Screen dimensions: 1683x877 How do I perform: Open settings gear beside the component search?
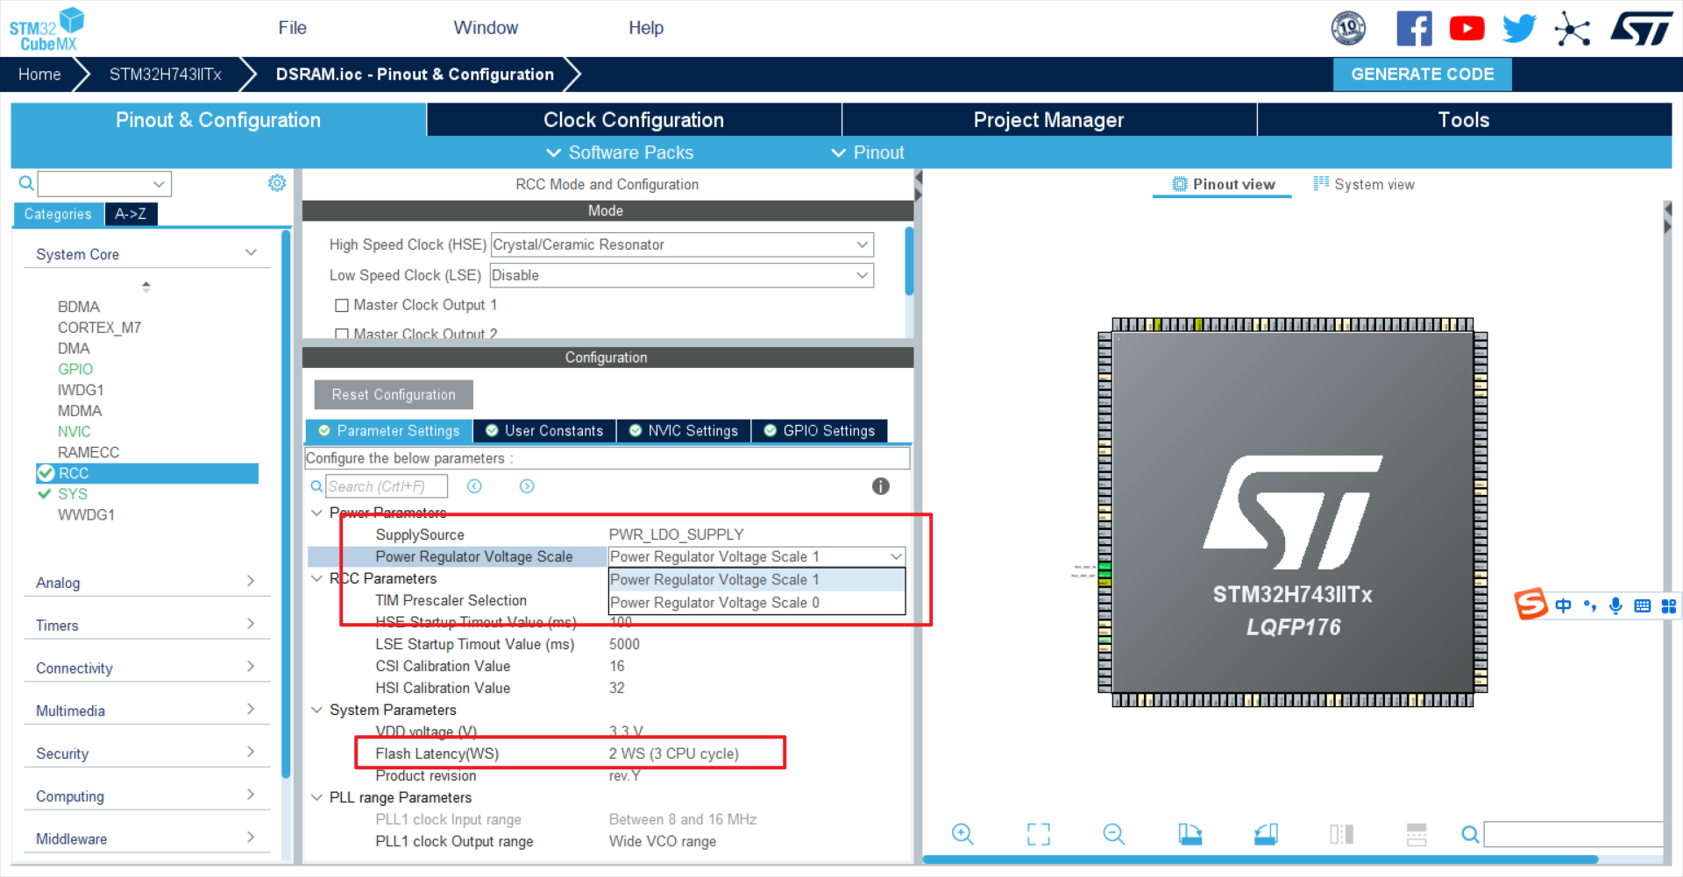click(x=277, y=182)
